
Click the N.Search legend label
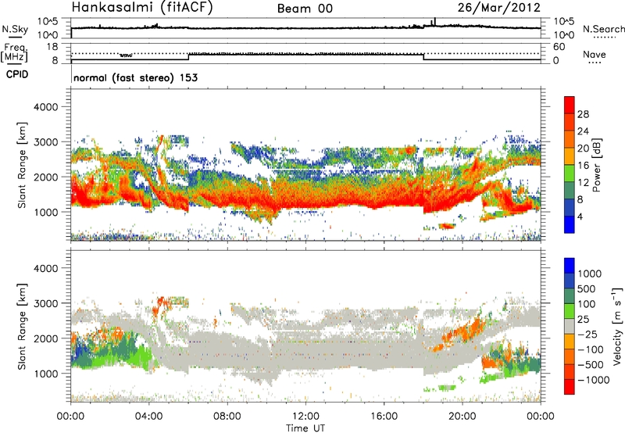coord(603,29)
